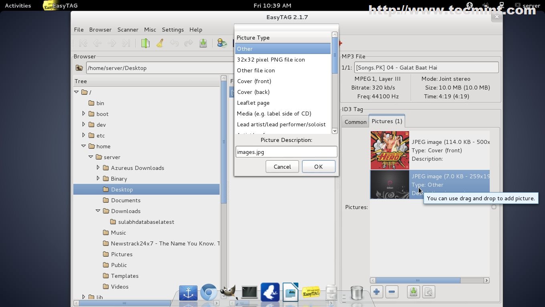Select the Cover (back) picture type
Screen dimensions: 545x307
(253, 92)
